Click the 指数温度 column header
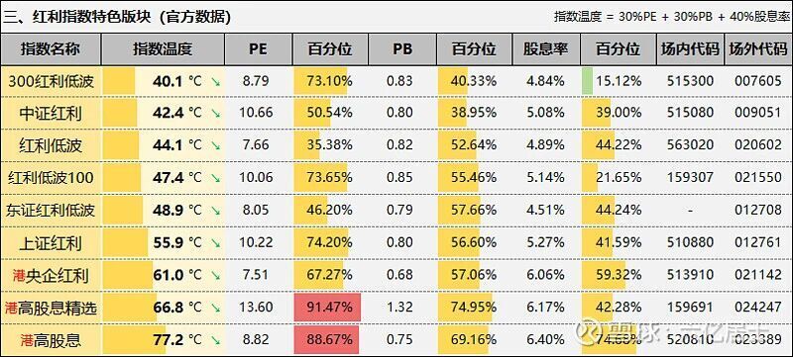793x357 pixels. (163, 49)
